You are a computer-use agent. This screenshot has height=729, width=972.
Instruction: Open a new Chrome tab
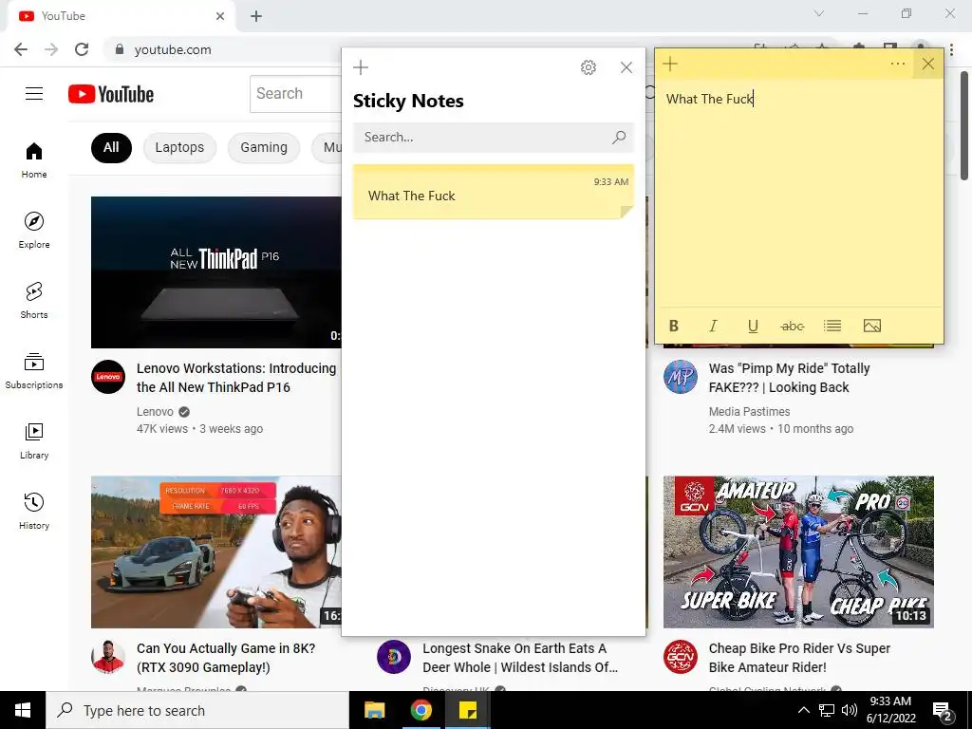256,16
